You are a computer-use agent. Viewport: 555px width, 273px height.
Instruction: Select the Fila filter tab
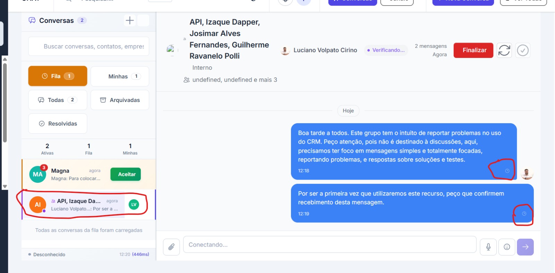(x=58, y=76)
